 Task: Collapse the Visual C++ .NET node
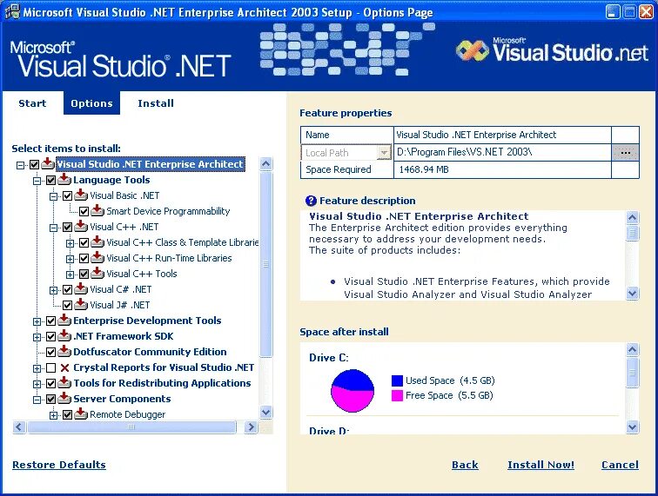tap(53, 228)
